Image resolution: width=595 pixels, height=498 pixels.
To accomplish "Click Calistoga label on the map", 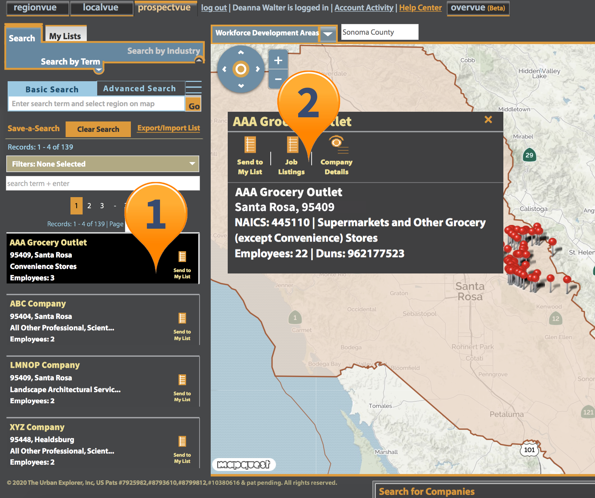I will coord(534,209).
